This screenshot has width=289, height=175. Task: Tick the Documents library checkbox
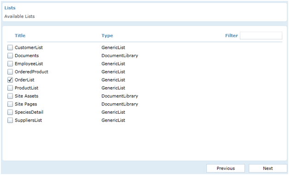tap(10, 56)
